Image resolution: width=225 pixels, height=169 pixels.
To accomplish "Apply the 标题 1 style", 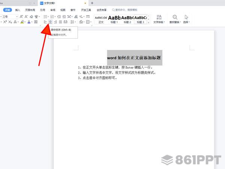I will click(114, 19).
